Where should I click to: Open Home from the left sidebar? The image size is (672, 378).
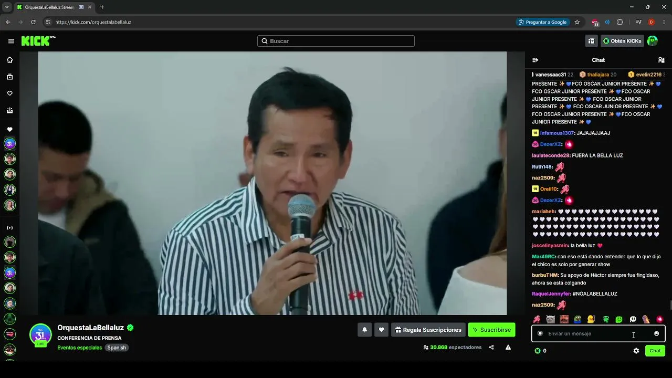point(9,60)
